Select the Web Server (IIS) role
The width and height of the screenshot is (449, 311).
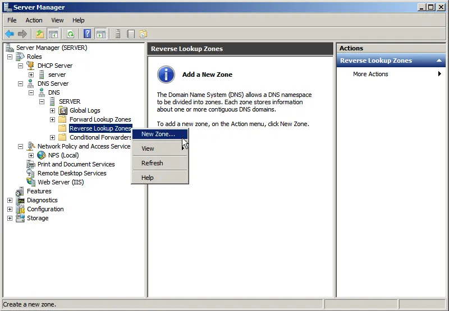[60, 182]
